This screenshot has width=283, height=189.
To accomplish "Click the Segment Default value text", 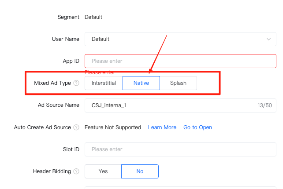I will [93, 17].
